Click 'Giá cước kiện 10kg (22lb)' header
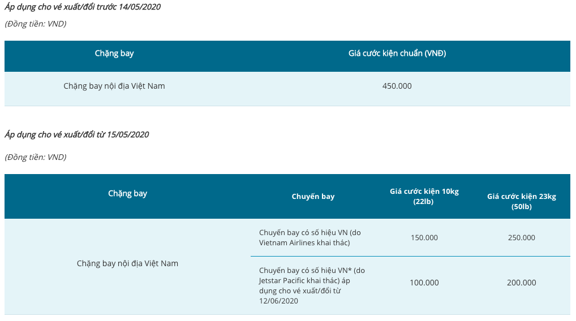The height and width of the screenshot is (321, 576). tap(424, 197)
